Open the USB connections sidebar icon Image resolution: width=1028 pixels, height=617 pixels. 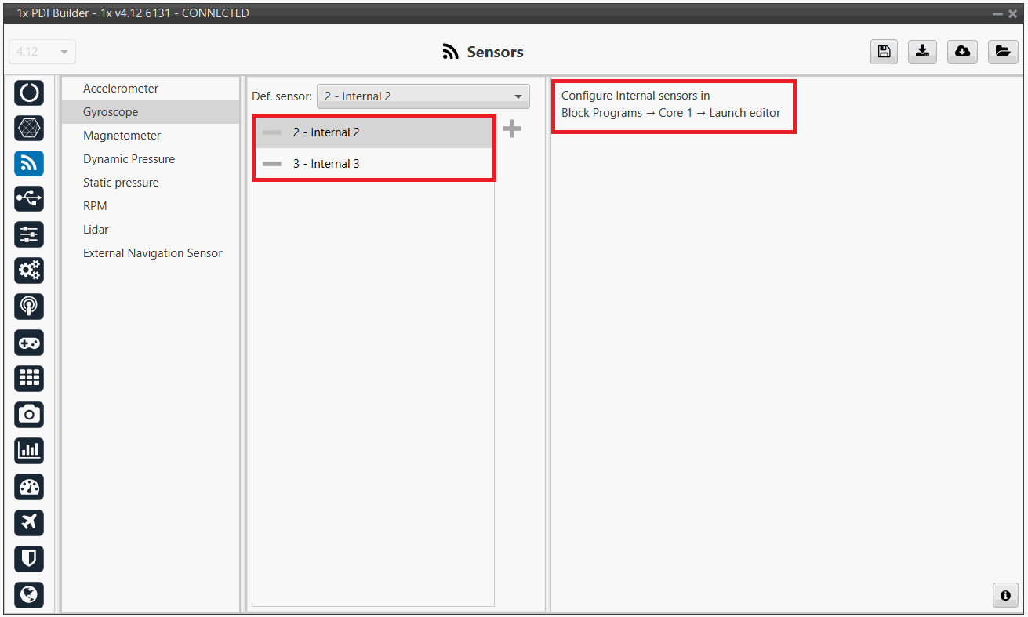coord(29,199)
